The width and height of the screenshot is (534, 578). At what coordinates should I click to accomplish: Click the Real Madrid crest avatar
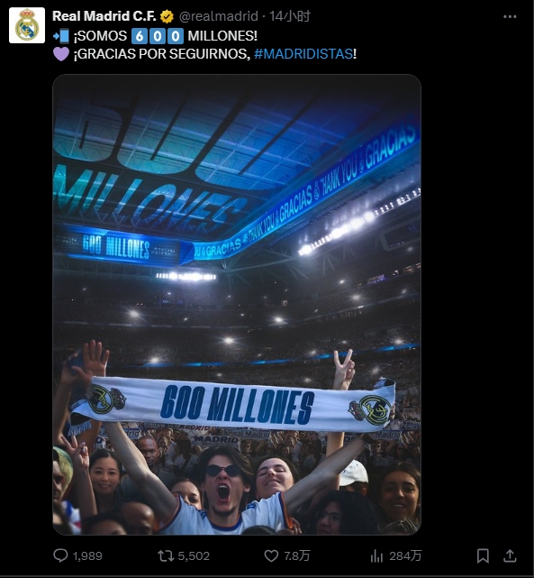tap(27, 25)
